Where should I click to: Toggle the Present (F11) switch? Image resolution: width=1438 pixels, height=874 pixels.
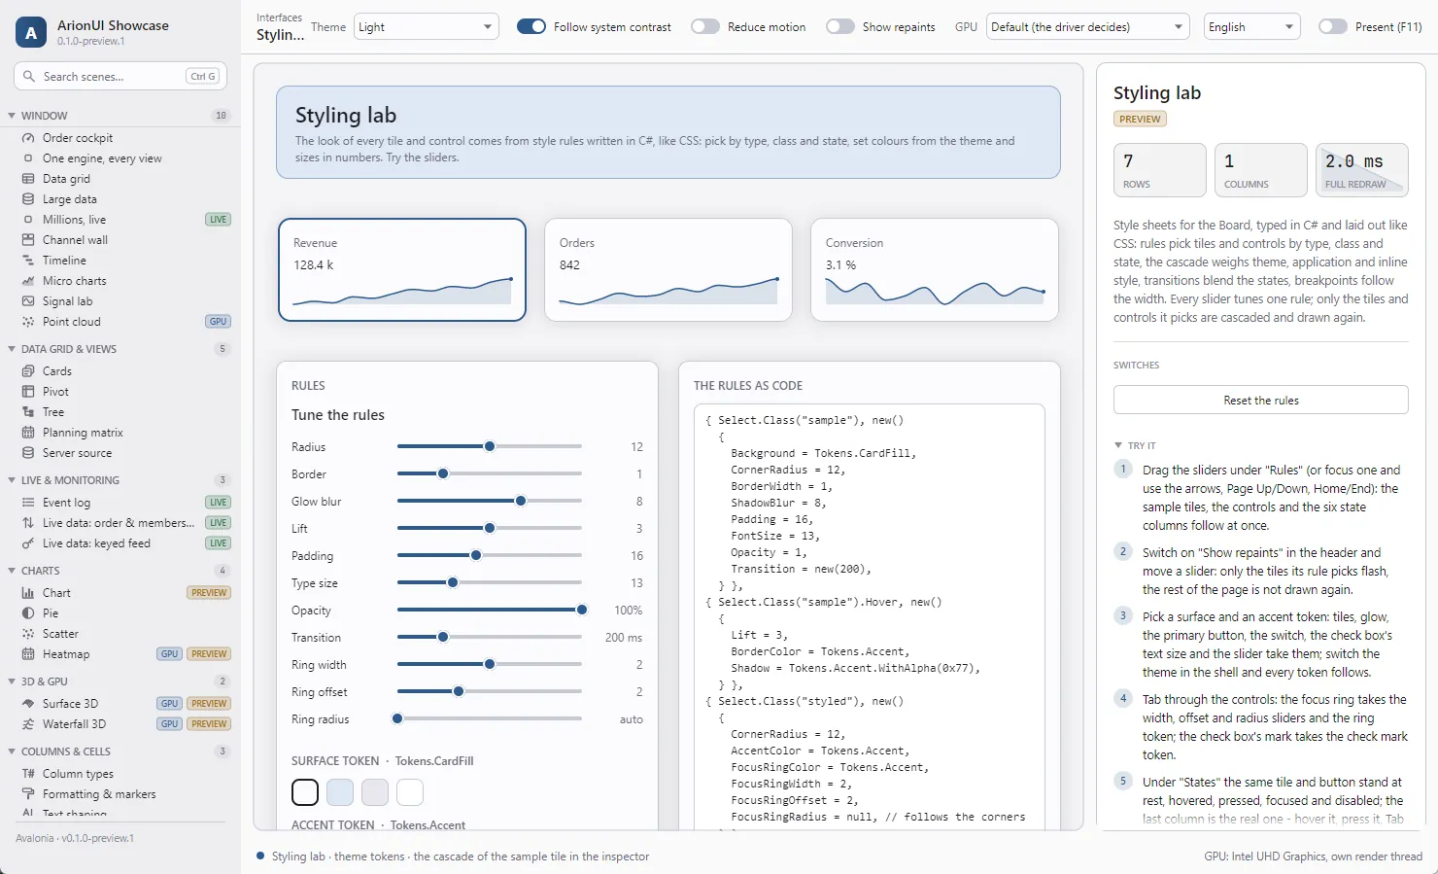click(x=1333, y=27)
